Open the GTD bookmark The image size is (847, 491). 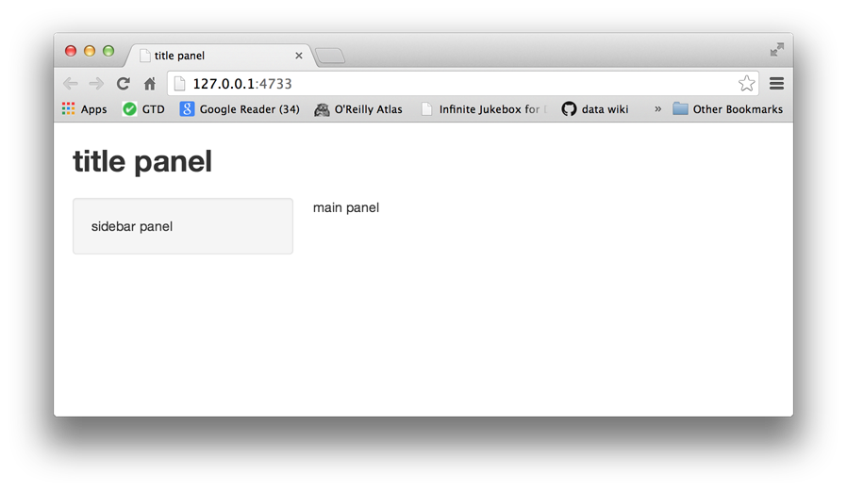[x=143, y=109]
